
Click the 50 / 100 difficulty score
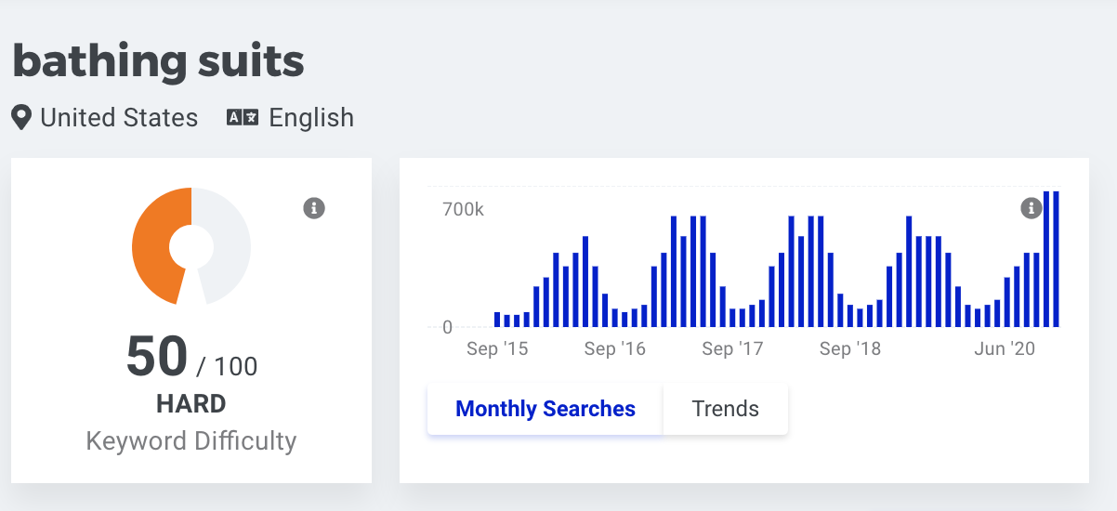point(191,358)
